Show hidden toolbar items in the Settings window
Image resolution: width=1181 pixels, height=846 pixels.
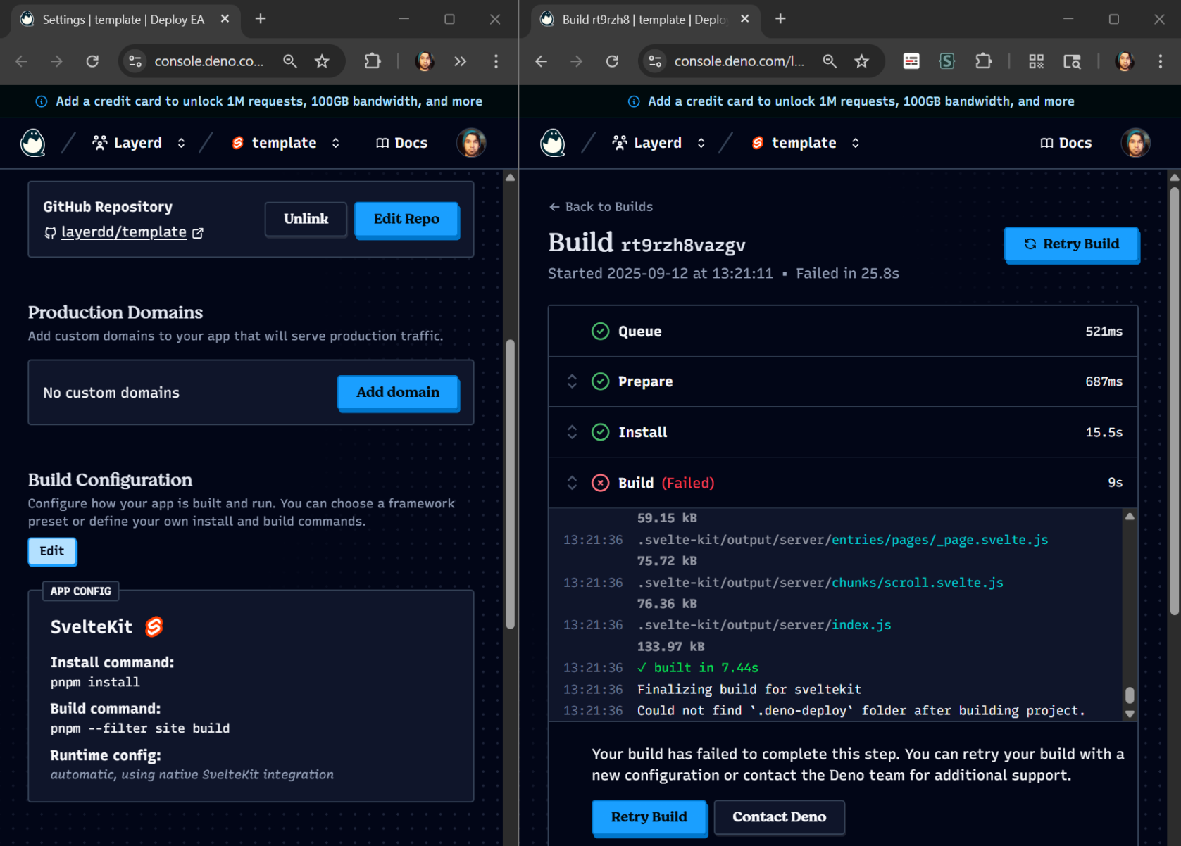click(461, 61)
